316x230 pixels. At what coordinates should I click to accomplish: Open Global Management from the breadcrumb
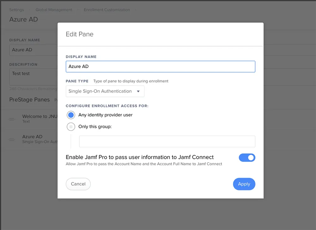54,10
